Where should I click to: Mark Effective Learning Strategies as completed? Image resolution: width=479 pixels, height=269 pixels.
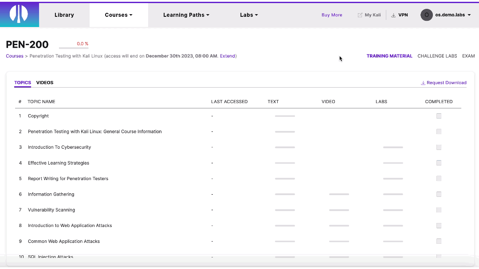click(439, 163)
